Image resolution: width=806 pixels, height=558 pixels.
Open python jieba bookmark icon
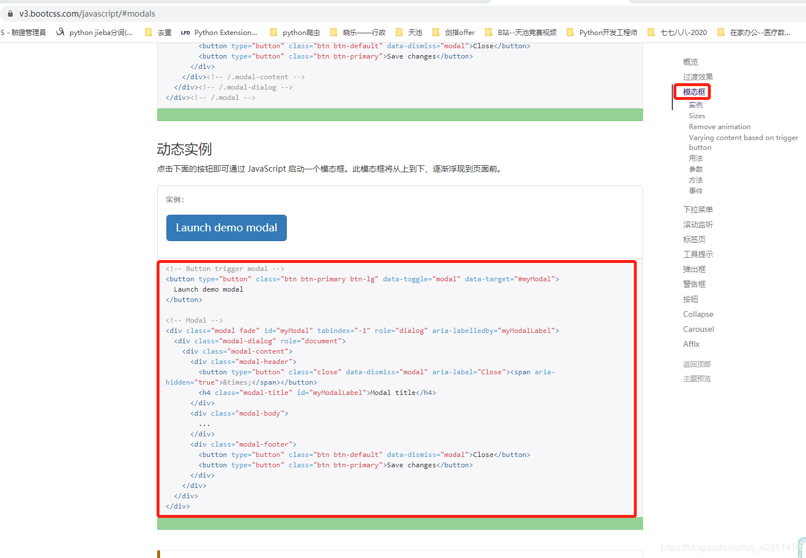(x=60, y=32)
